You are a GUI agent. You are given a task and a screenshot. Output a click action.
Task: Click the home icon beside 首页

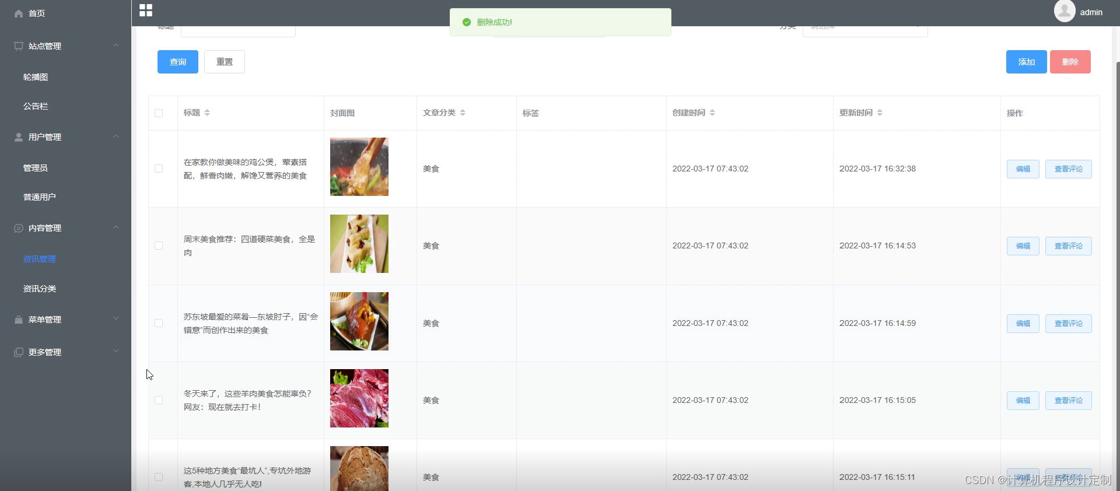pos(19,13)
